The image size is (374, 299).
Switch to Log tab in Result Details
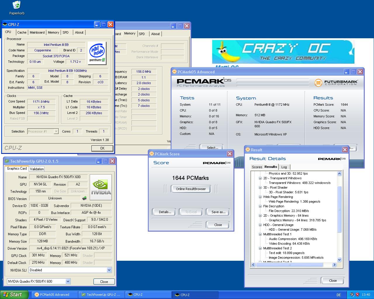click(x=284, y=167)
